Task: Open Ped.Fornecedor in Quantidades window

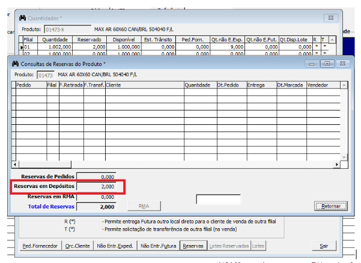Action: (x=40, y=246)
